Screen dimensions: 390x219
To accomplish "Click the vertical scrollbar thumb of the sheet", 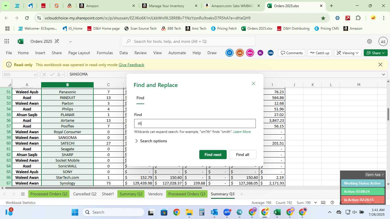I will coord(388,114).
